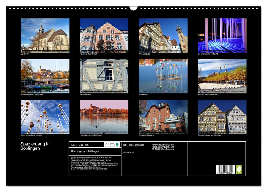Click the CALVENDO logo in the info box
Viewport: 267px width, 192px height.
(112, 144)
